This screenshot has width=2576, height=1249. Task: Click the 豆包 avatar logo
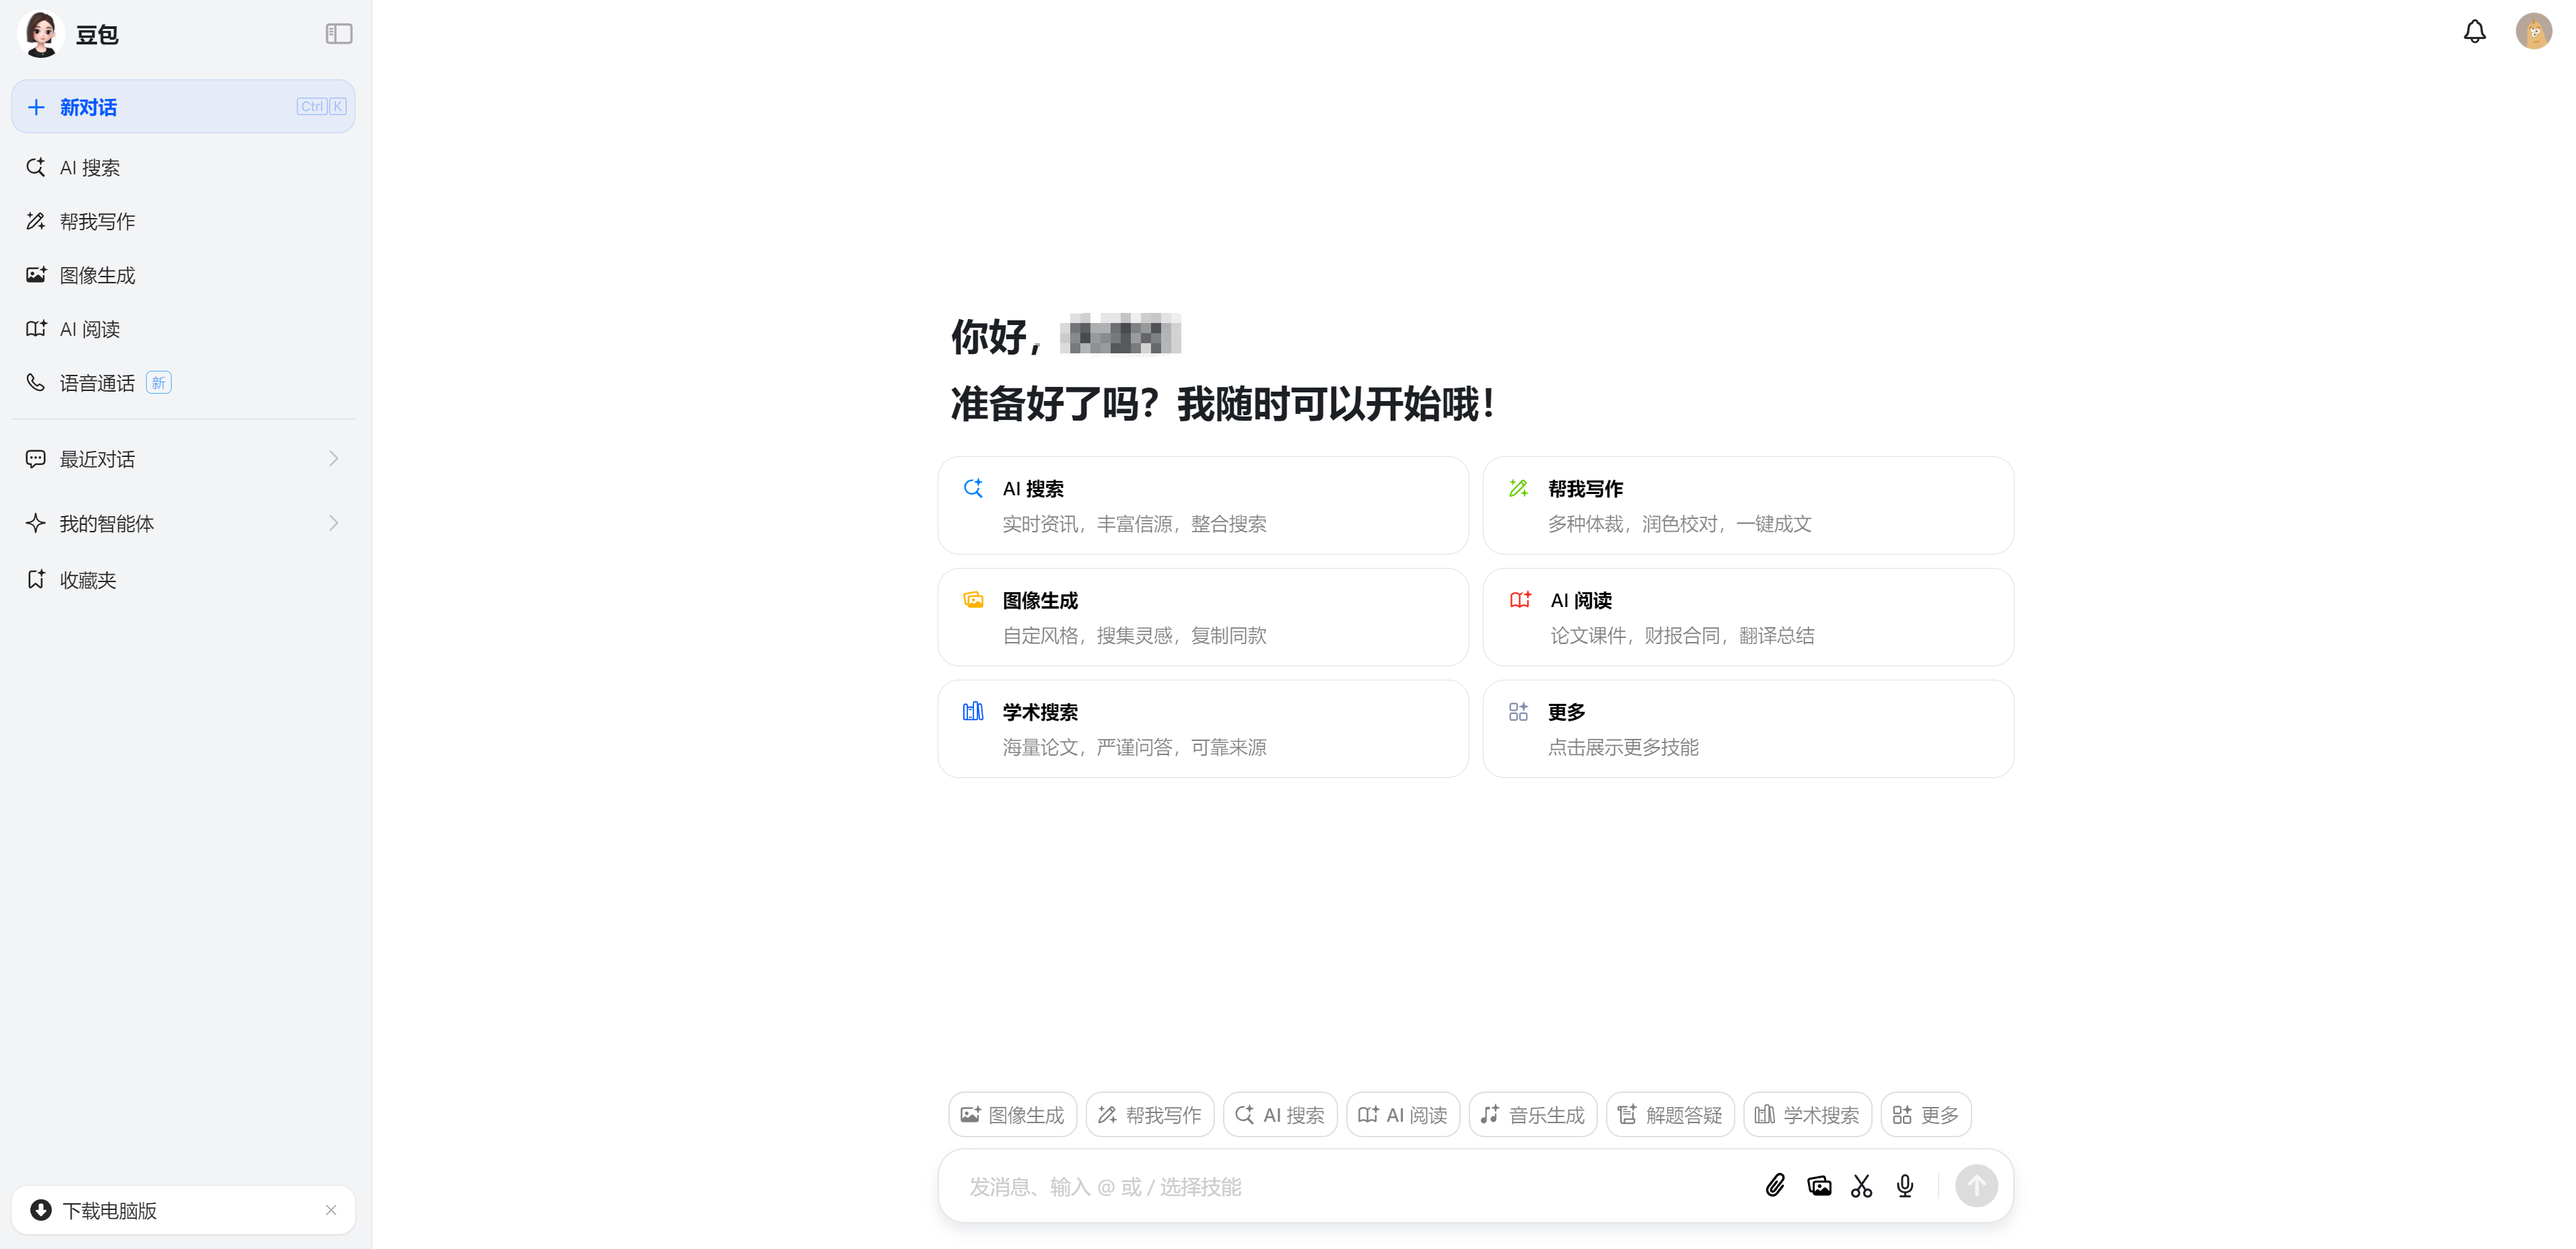pos(41,34)
